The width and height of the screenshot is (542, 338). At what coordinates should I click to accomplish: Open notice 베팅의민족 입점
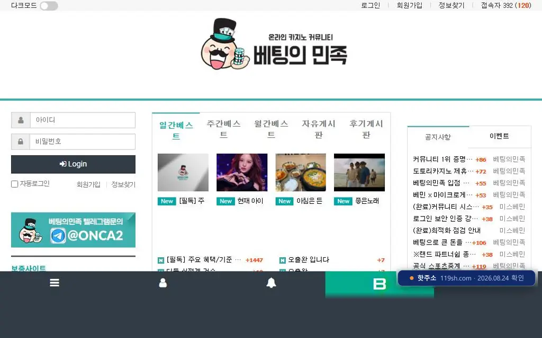click(x=441, y=183)
